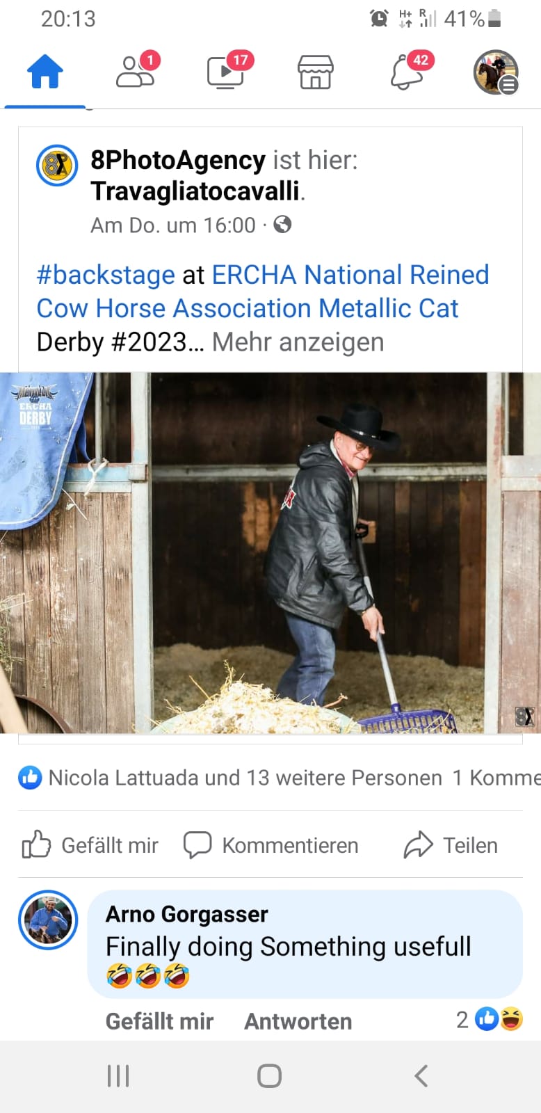Open the 8PhotoAgency page name
Screen dimensions: 541x1113
[x=178, y=160]
